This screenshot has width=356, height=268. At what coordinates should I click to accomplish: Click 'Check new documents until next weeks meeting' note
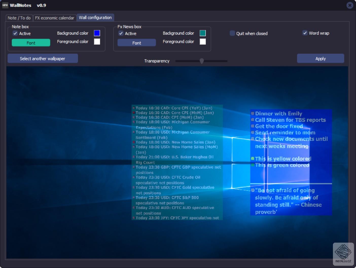(291, 142)
